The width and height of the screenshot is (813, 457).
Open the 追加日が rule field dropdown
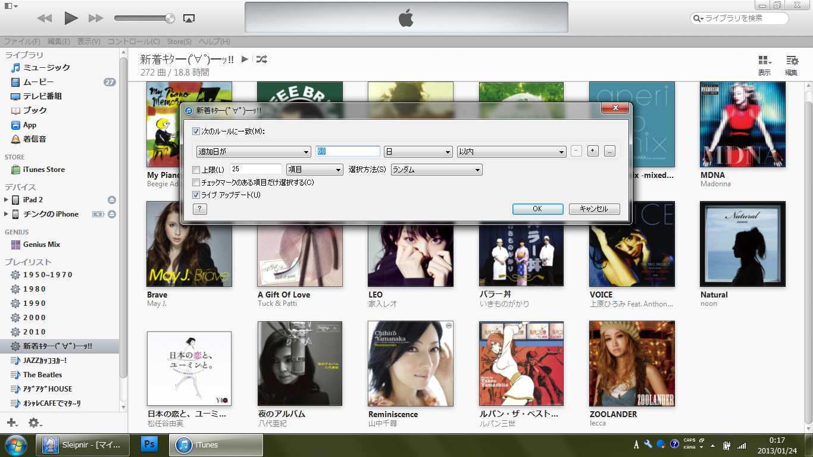pyautogui.click(x=254, y=152)
